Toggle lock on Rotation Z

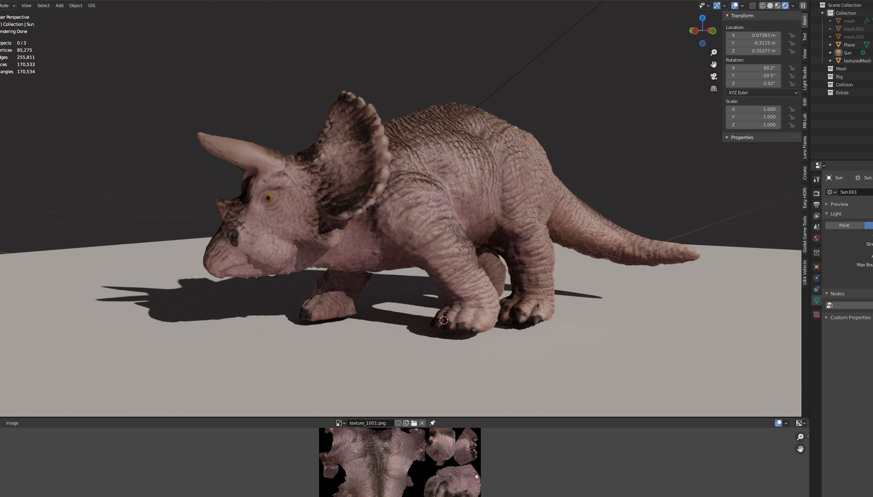792,84
